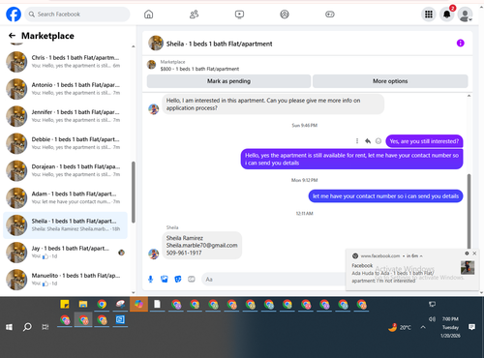Reply to 'Yes, are you still interested?' message
This screenshot has height=358, width=484.
point(368,141)
